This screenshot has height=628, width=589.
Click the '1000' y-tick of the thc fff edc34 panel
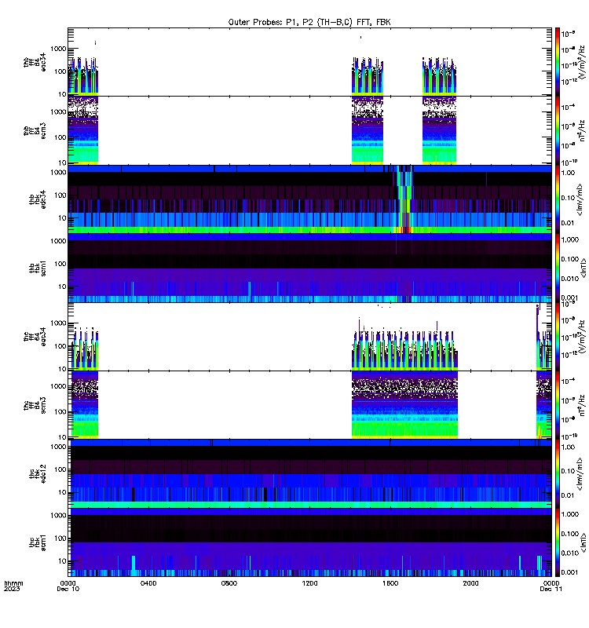click(58, 323)
